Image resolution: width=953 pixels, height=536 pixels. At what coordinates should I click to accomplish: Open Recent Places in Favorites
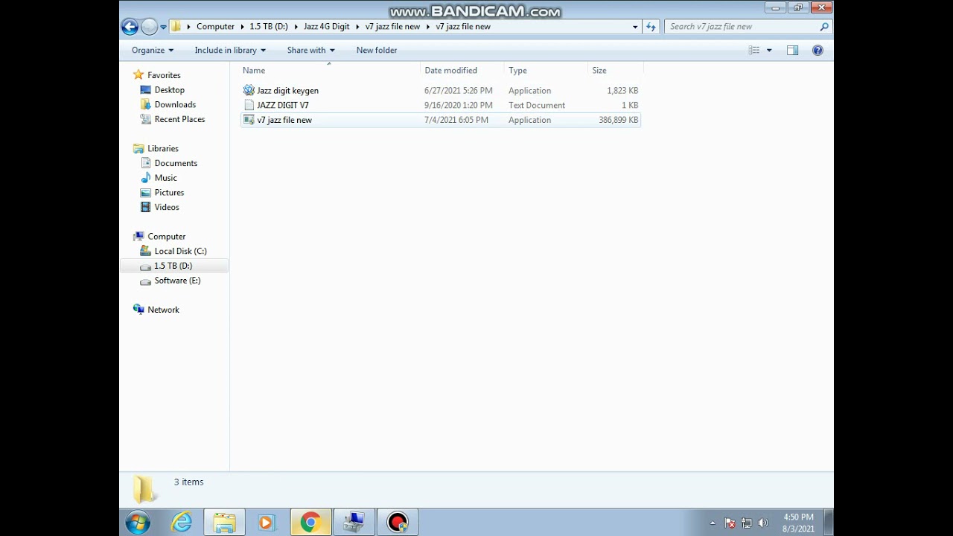click(x=179, y=119)
